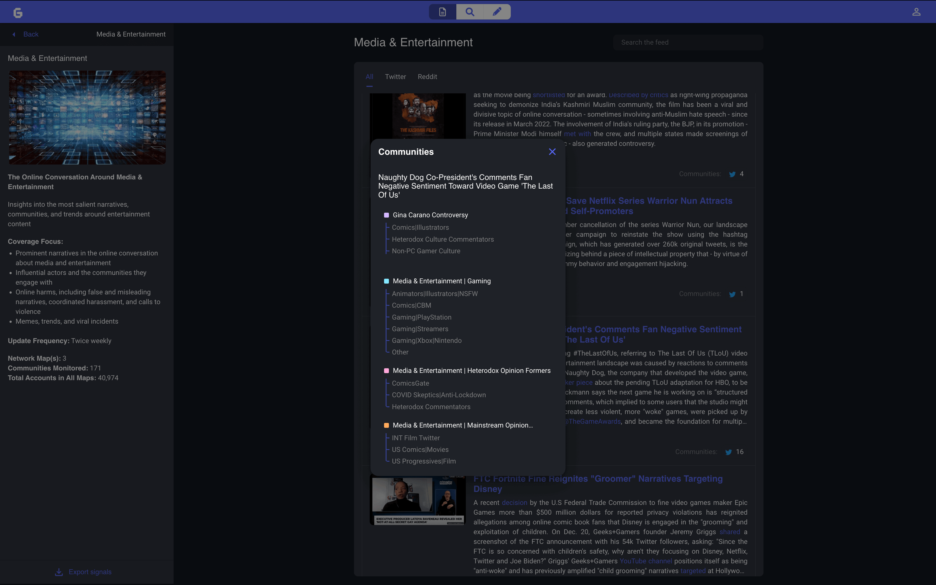
Task: Select Media & Entertainment | Gaming group
Action: point(441,281)
